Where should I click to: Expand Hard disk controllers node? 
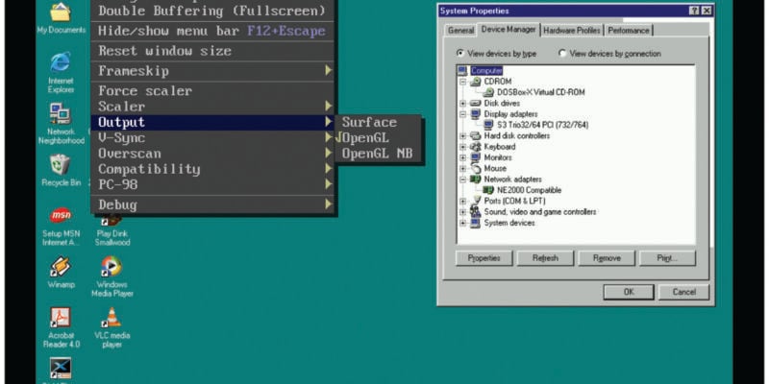click(x=462, y=135)
